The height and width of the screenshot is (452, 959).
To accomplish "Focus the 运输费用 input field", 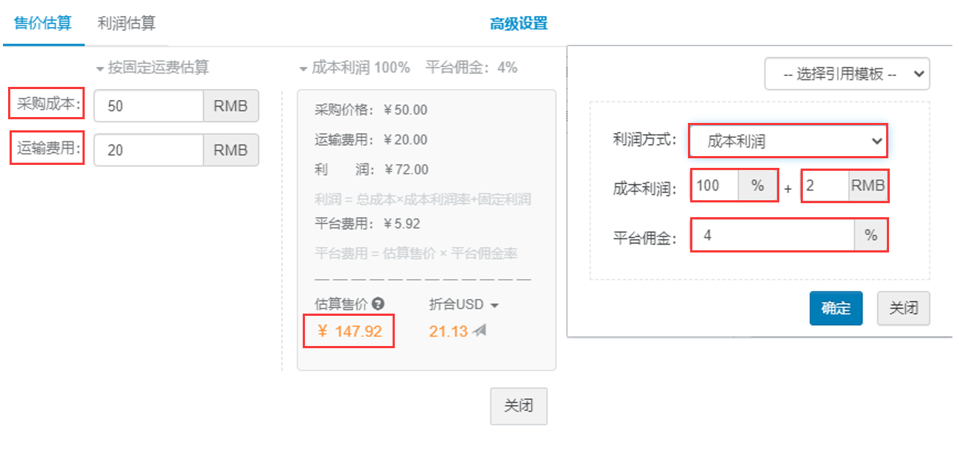I will 149,150.
